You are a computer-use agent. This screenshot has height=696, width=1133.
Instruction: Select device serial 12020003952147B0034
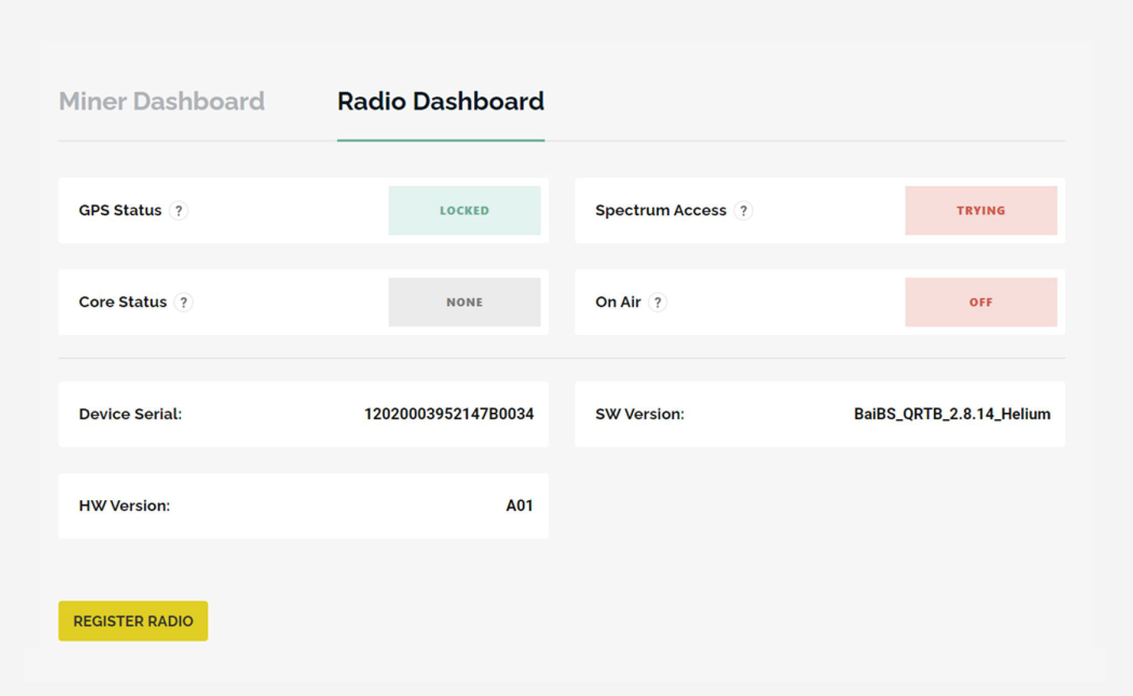click(449, 414)
